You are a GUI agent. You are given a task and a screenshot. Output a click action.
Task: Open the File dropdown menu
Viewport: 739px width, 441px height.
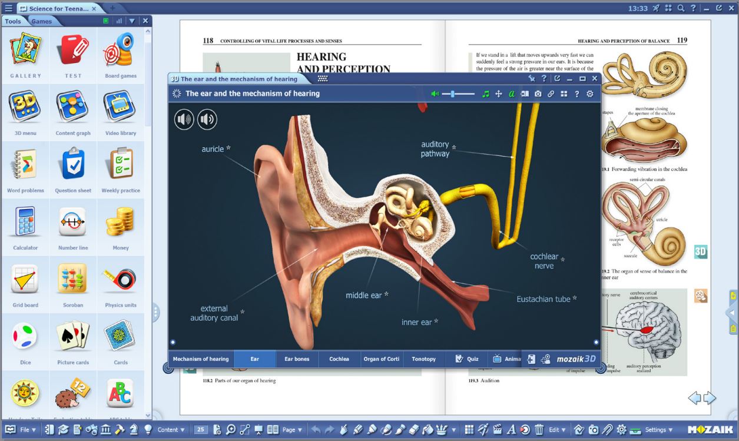coord(28,430)
